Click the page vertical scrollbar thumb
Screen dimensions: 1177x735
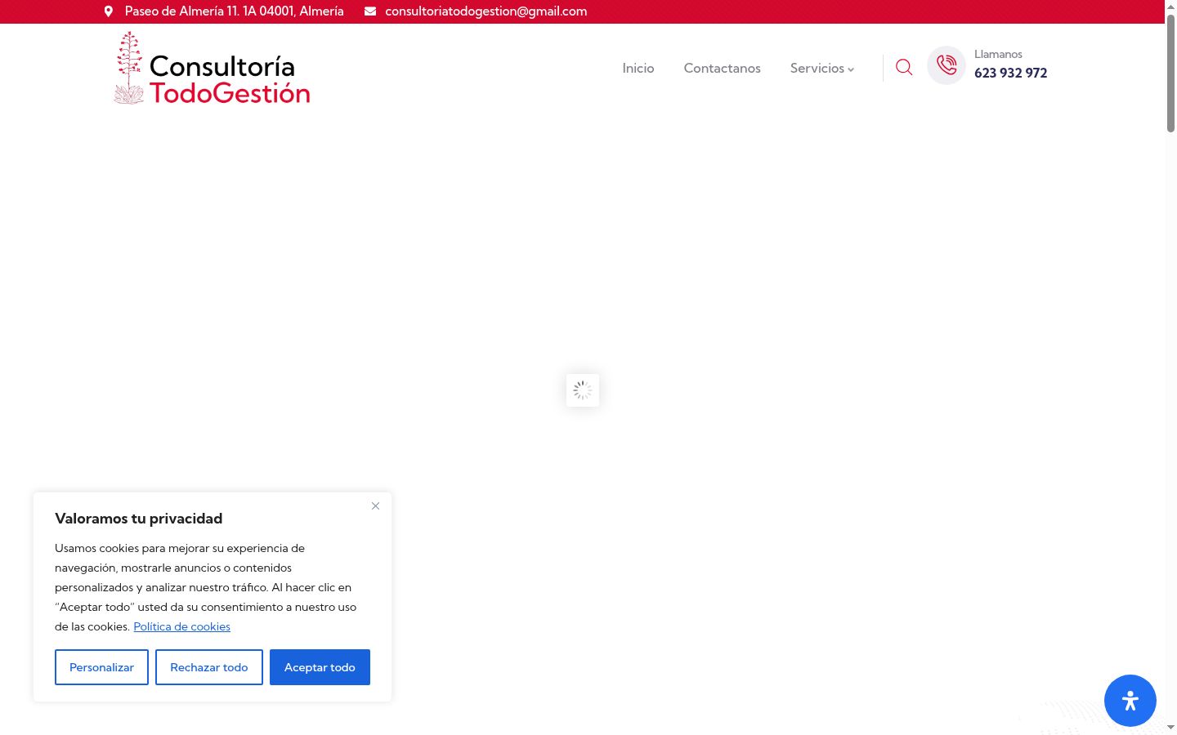[x=1170, y=72]
